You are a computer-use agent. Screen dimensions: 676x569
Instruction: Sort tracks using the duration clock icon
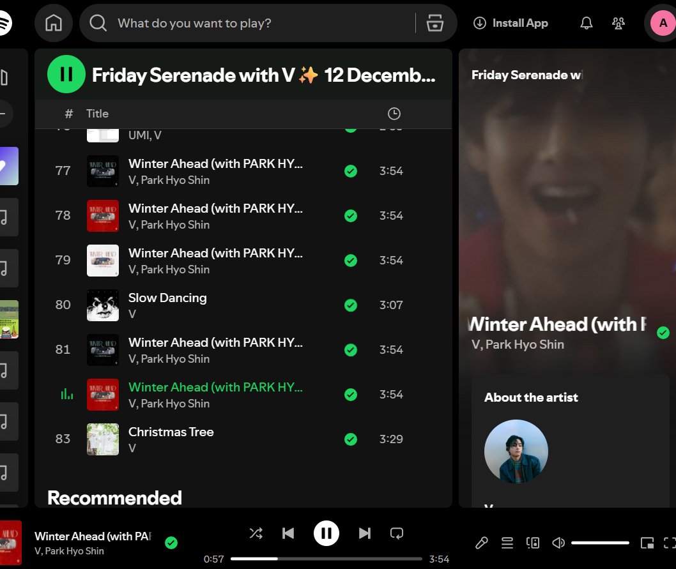tap(394, 113)
